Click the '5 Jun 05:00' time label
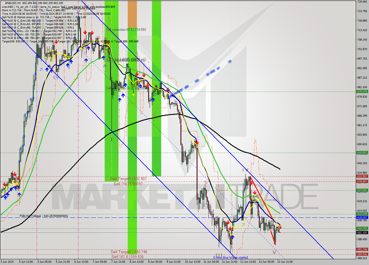Image resolution: width=369 pixels, height=265 pixels. pos(45,262)
